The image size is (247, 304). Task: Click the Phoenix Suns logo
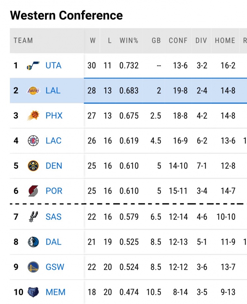[x=33, y=116]
